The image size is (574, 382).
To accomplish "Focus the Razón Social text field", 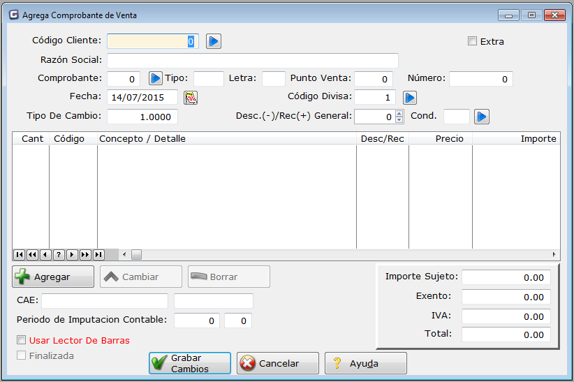I will [x=252, y=61].
